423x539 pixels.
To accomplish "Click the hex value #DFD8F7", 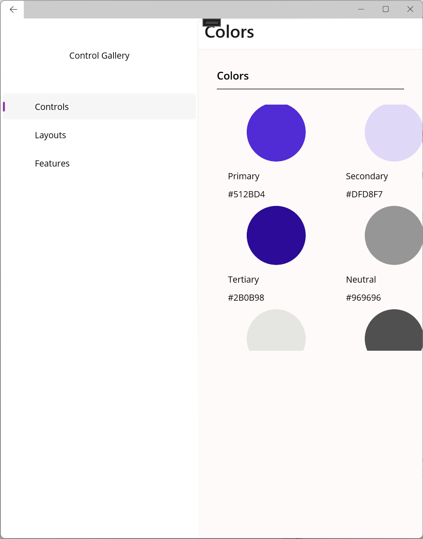I will (x=364, y=194).
